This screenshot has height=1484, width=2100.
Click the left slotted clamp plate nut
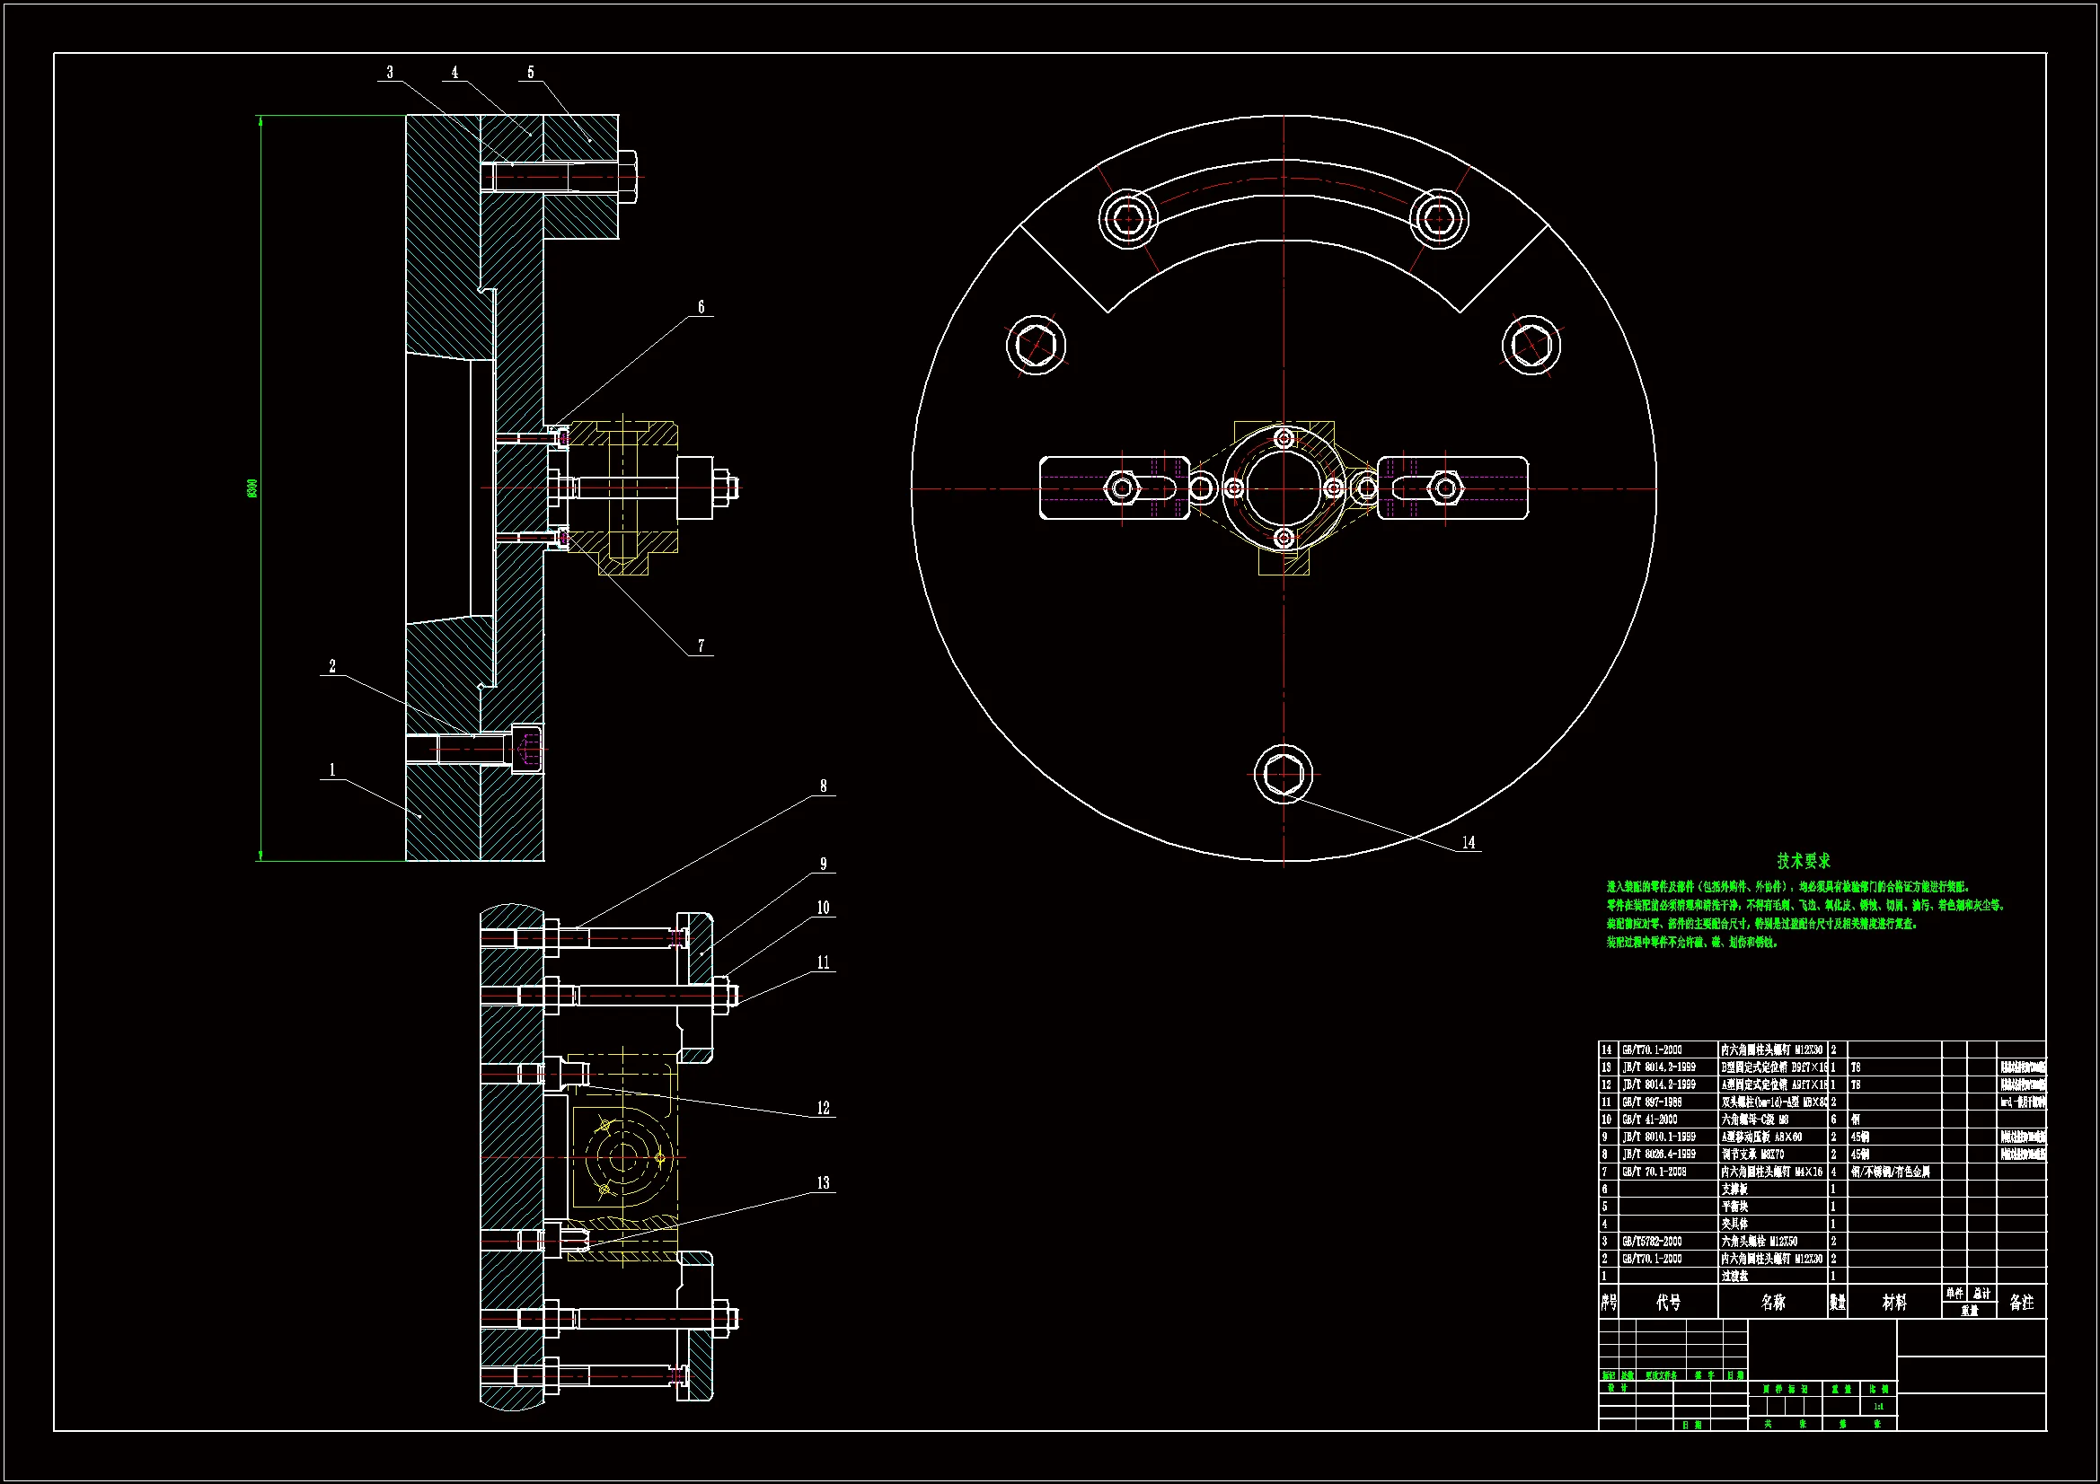point(1122,487)
